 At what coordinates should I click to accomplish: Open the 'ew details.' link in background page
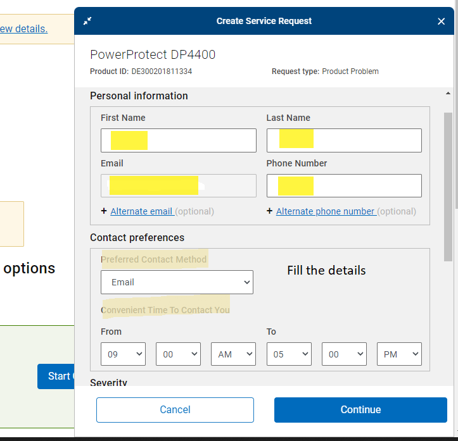[x=23, y=29]
